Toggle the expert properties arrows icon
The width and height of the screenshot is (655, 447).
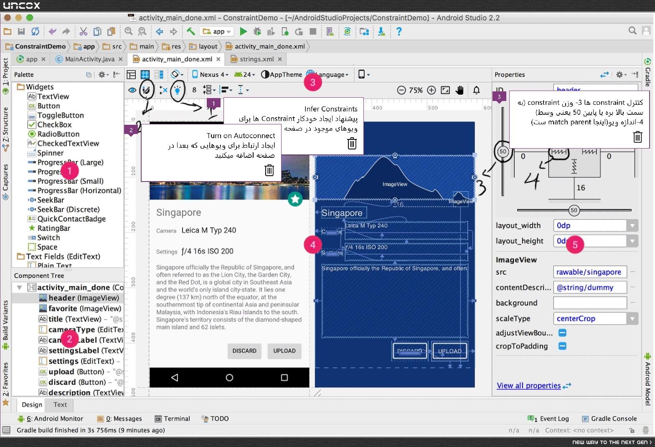click(604, 75)
